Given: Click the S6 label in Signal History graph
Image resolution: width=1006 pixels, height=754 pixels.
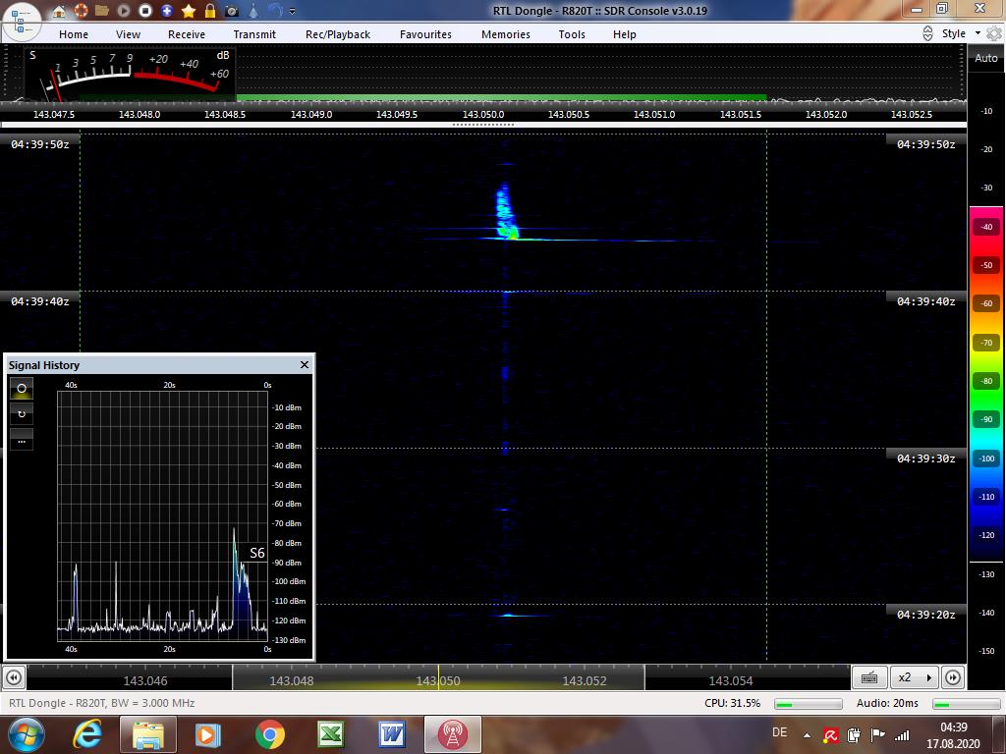Looking at the screenshot, I should click(x=256, y=553).
